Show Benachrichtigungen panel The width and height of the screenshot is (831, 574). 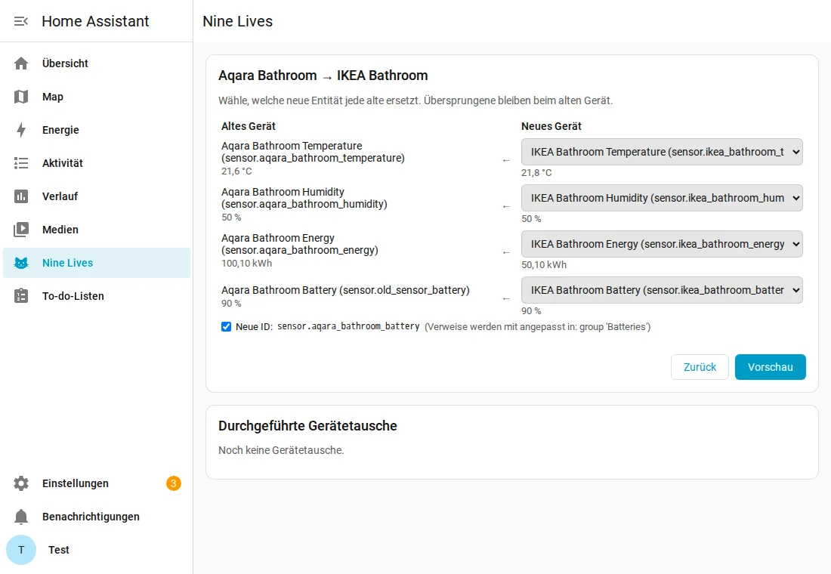[x=97, y=517]
